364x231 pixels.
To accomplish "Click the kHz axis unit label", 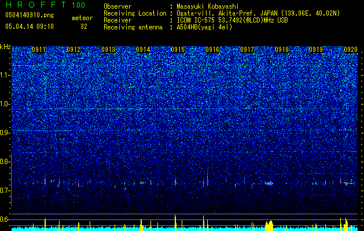I will 5,47.
